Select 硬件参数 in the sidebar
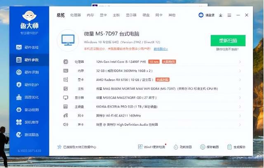The height and width of the screenshot is (168, 264). (29, 60)
